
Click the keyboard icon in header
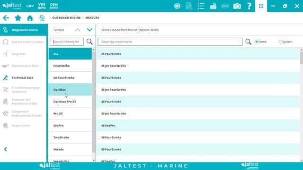click(213, 6)
